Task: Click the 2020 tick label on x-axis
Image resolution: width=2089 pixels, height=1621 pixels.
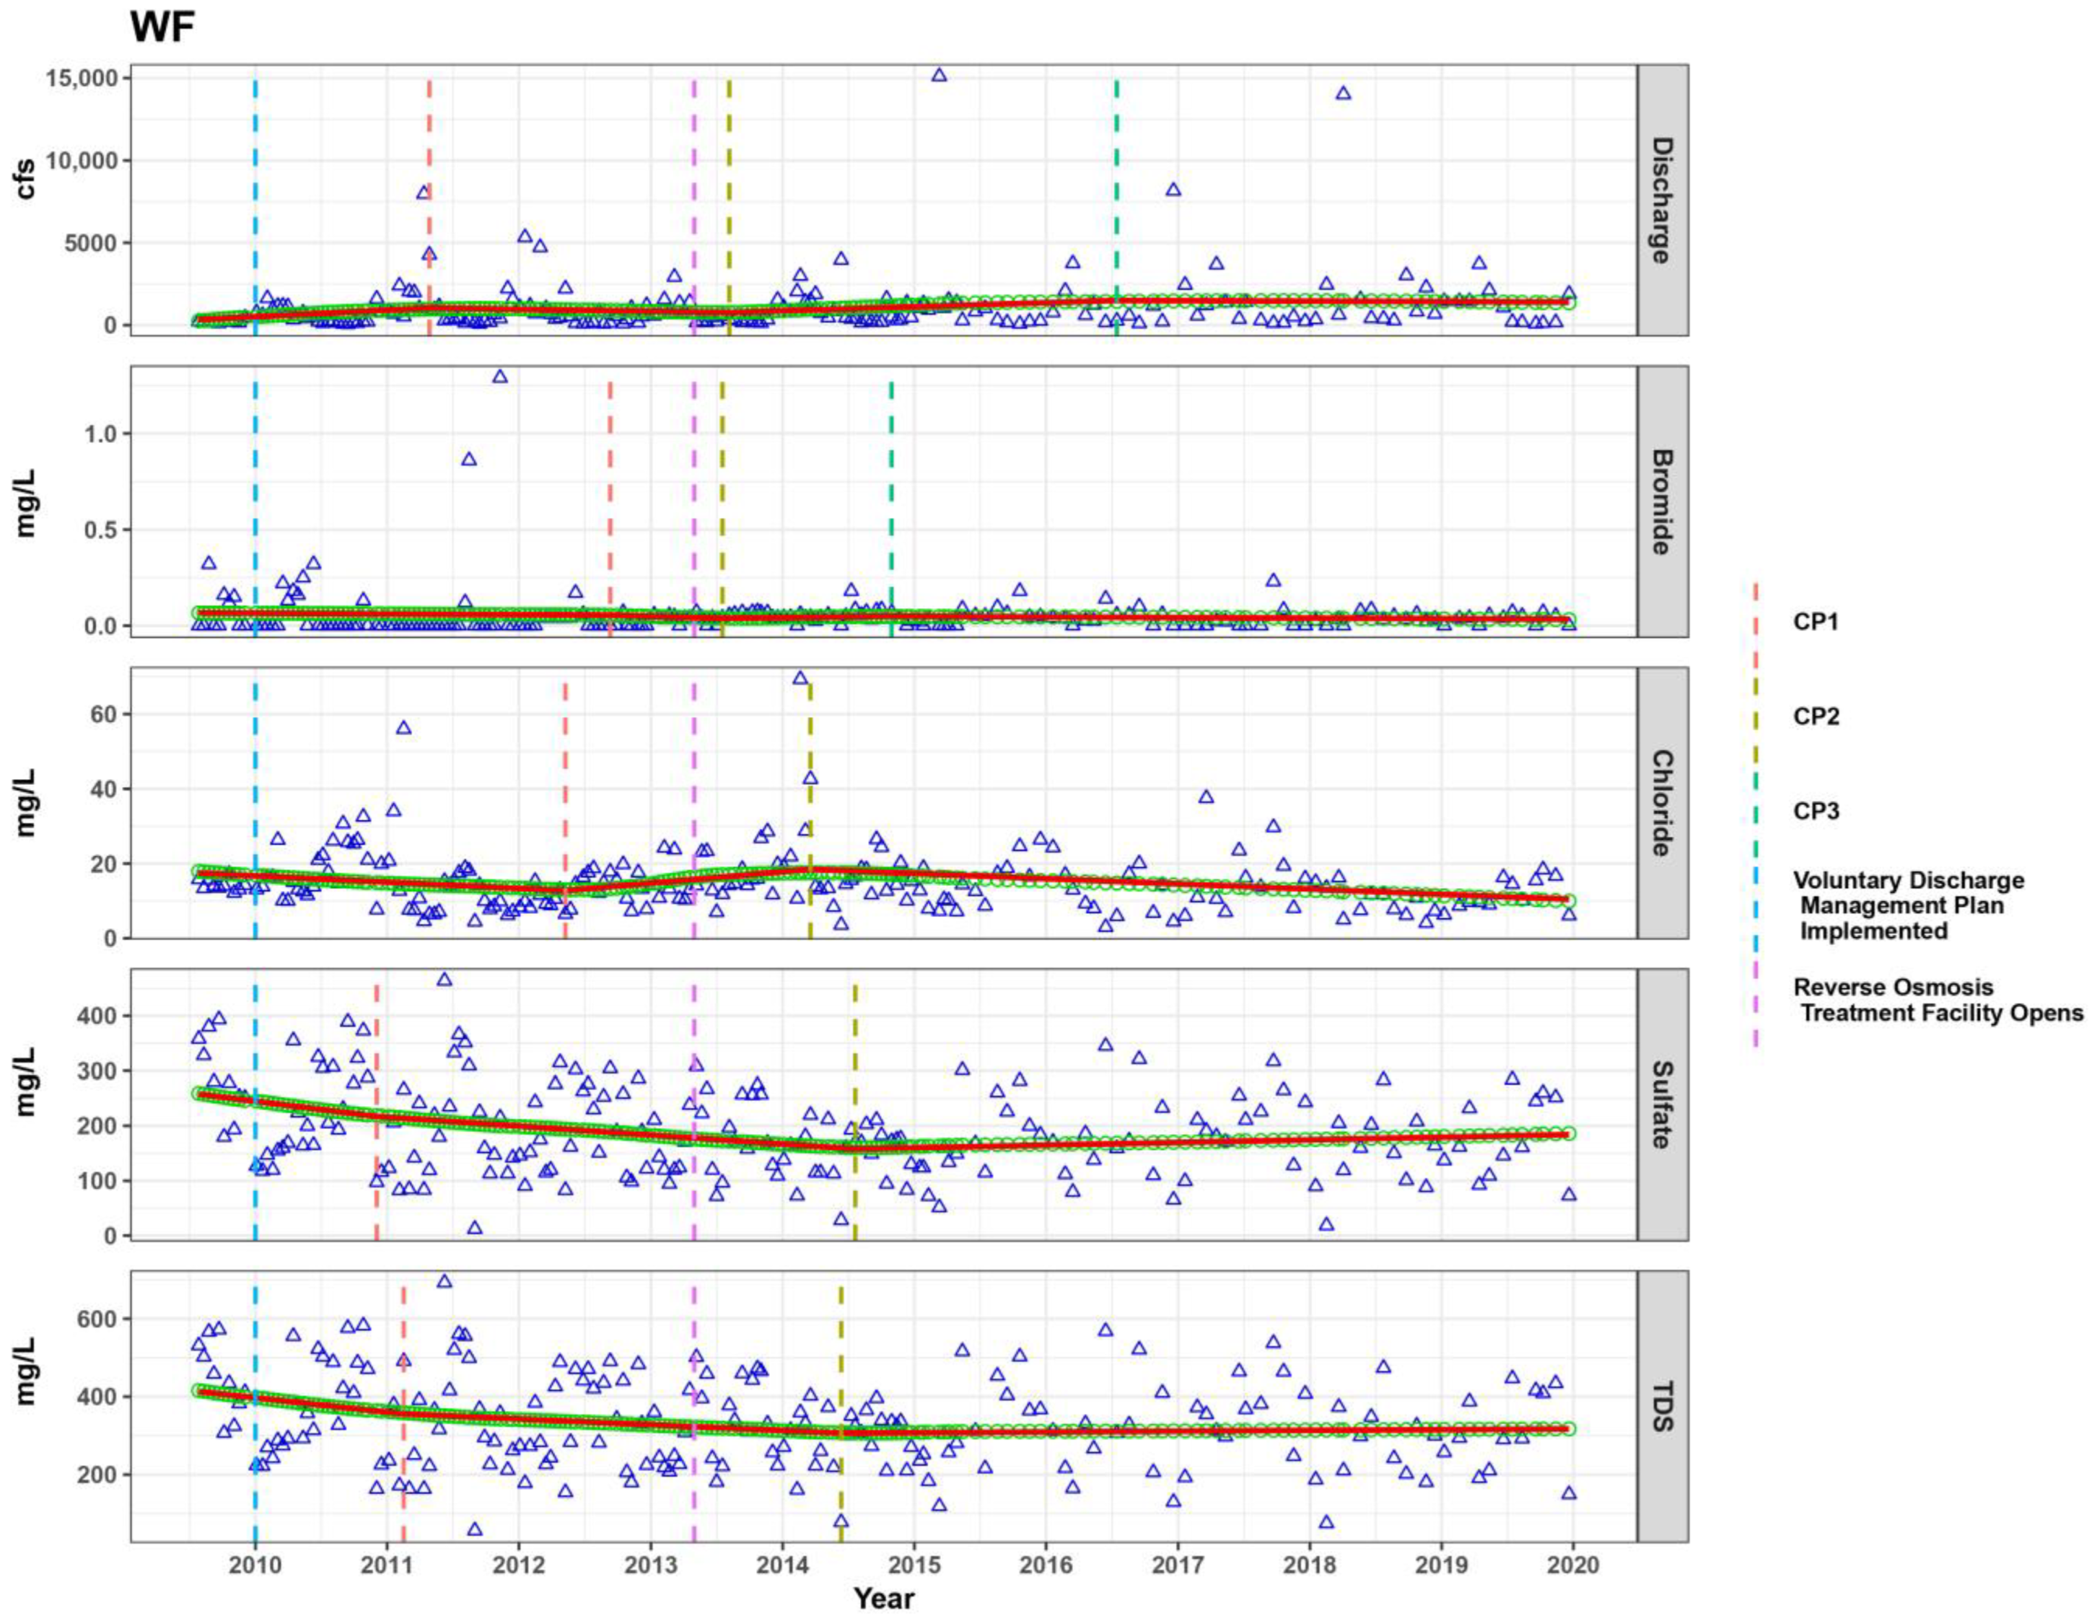Action: click(x=1572, y=1563)
